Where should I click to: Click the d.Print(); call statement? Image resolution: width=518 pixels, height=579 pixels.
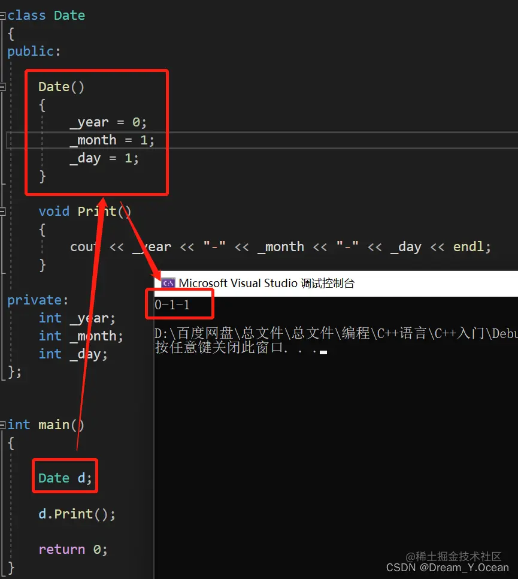pos(77,514)
